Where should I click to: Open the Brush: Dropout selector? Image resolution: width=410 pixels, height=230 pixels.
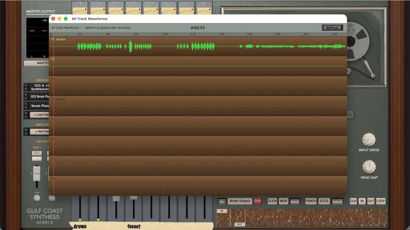240,201
